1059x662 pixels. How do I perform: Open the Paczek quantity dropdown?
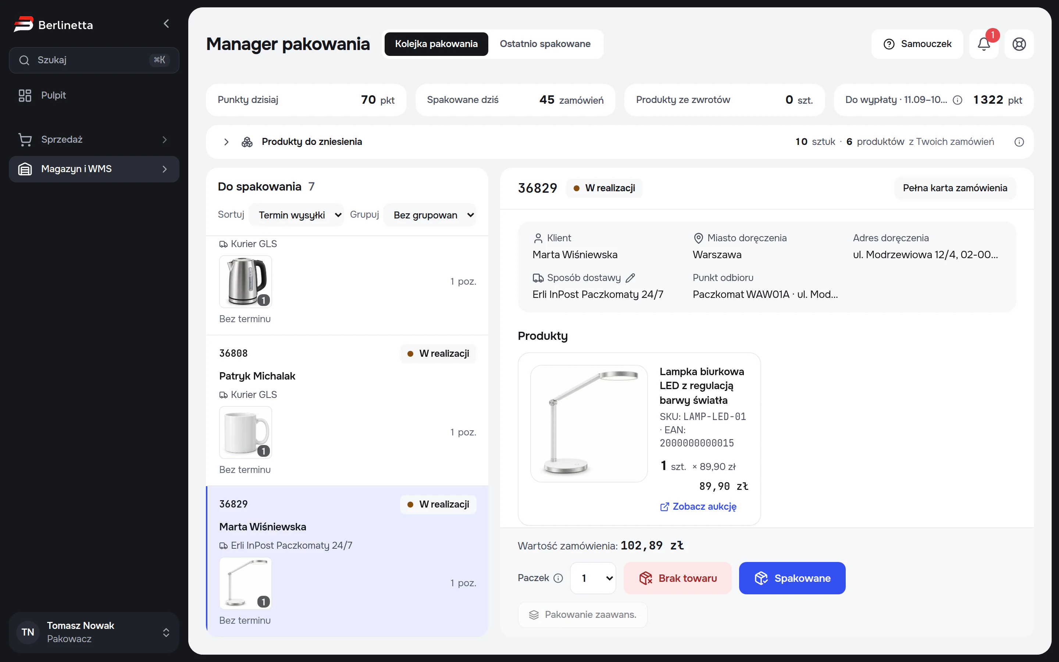pyautogui.click(x=593, y=578)
